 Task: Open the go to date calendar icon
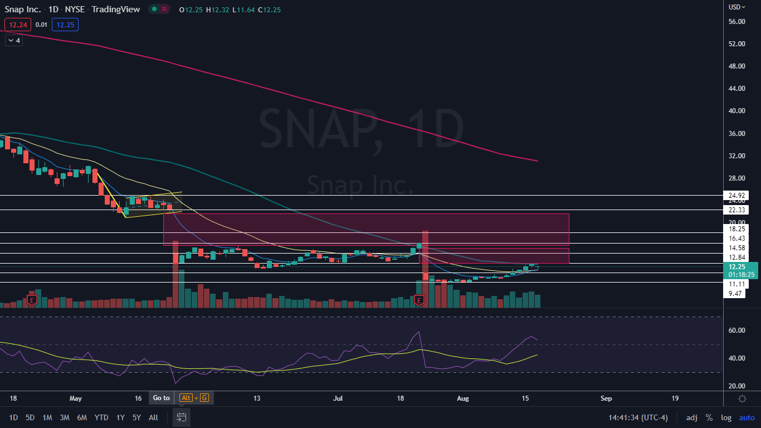(181, 417)
